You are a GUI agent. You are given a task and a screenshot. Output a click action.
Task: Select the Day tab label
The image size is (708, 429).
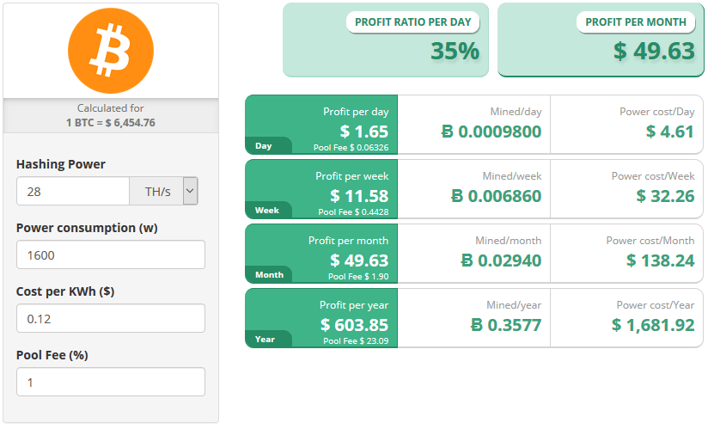tap(264, 146)
